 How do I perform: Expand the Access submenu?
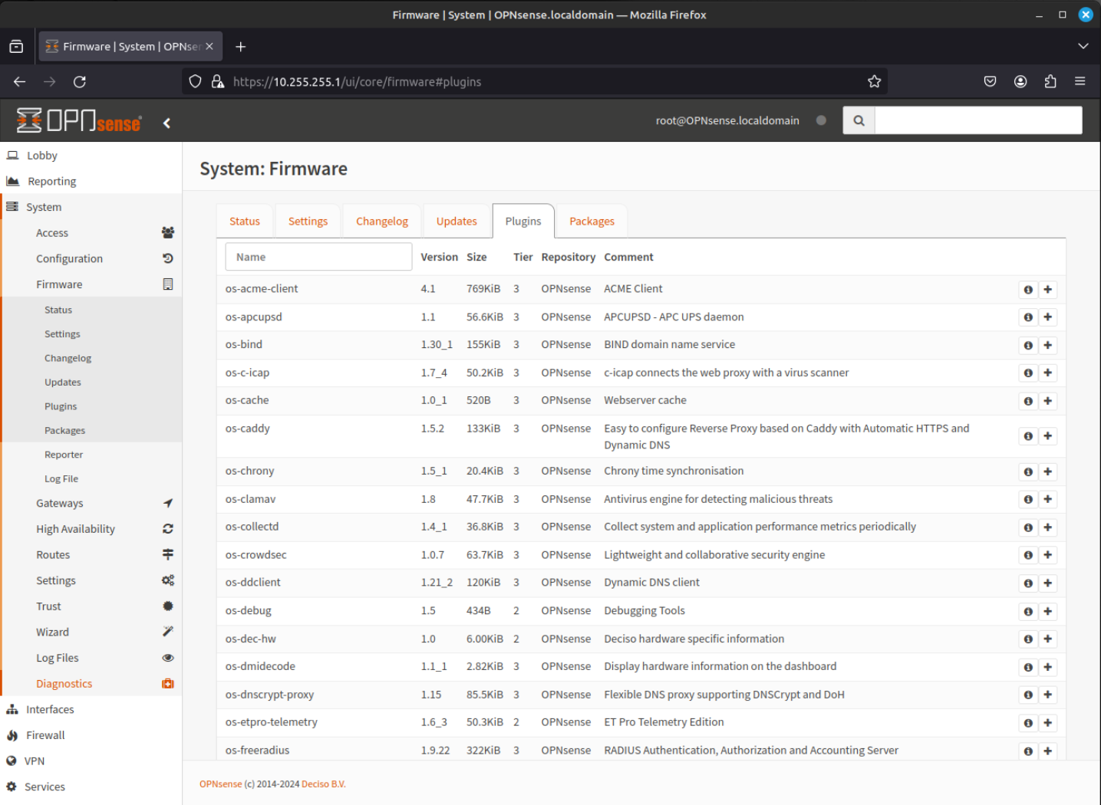pyautogui.click(x=92, y=233)
